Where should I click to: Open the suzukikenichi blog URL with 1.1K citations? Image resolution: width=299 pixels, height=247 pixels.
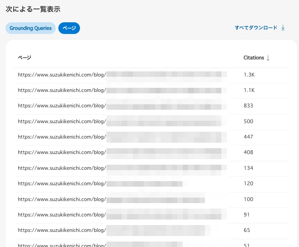coord(62,90)
